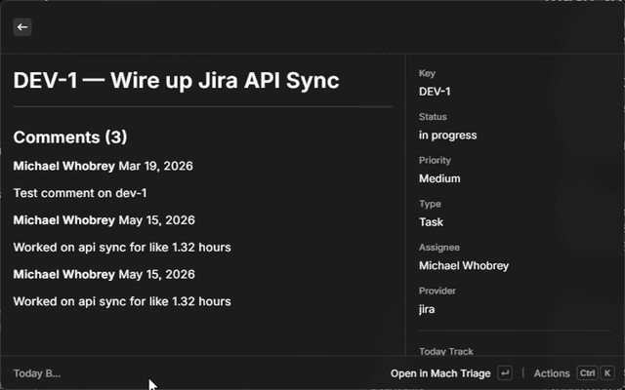Click the Medium priority value
The width and height of the screenshot is (625, 390).
point(439,178)
